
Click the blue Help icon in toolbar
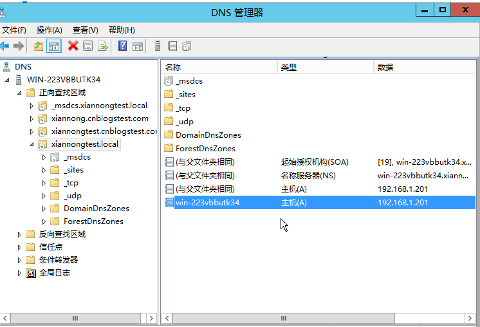point(122,46)
